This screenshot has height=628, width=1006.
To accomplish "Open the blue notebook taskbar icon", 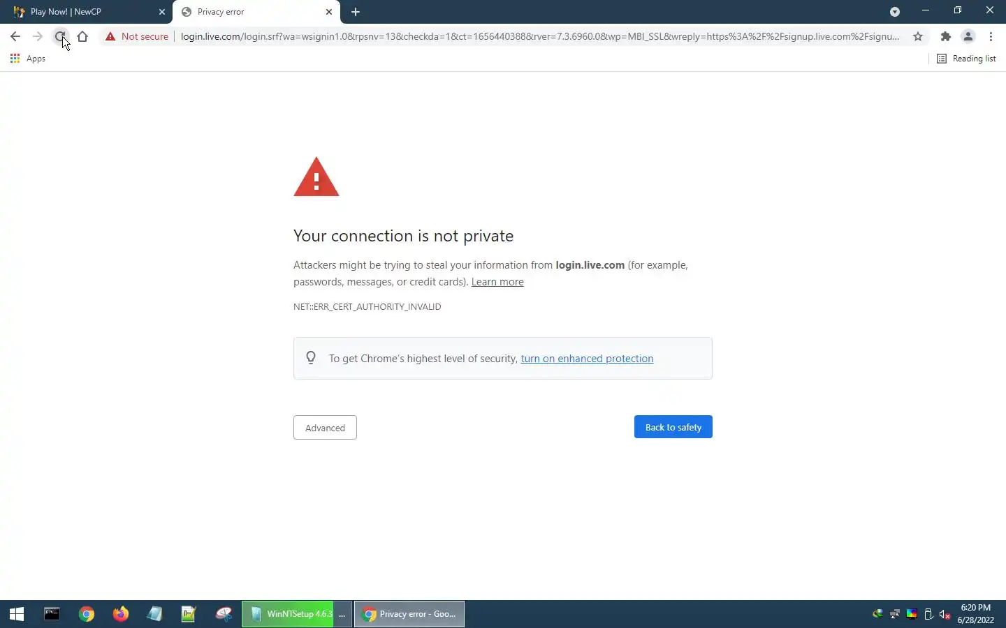I will (155, 614).
